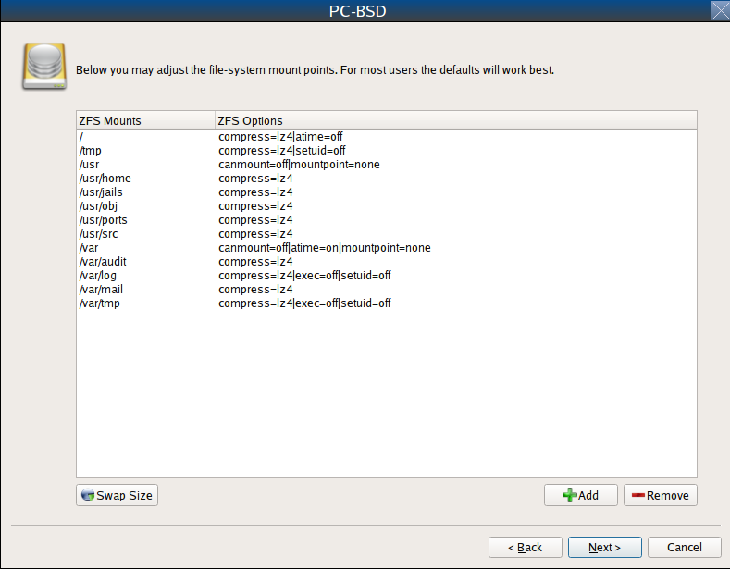Click canmount=off|atime=on|mountpoint=none options of /var
Image resolution: width=730 pixels, height=569 pixels.
(x=325, y=248)
